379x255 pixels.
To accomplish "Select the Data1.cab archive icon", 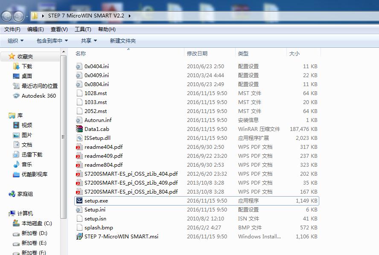I will click(x=79, y=129).
